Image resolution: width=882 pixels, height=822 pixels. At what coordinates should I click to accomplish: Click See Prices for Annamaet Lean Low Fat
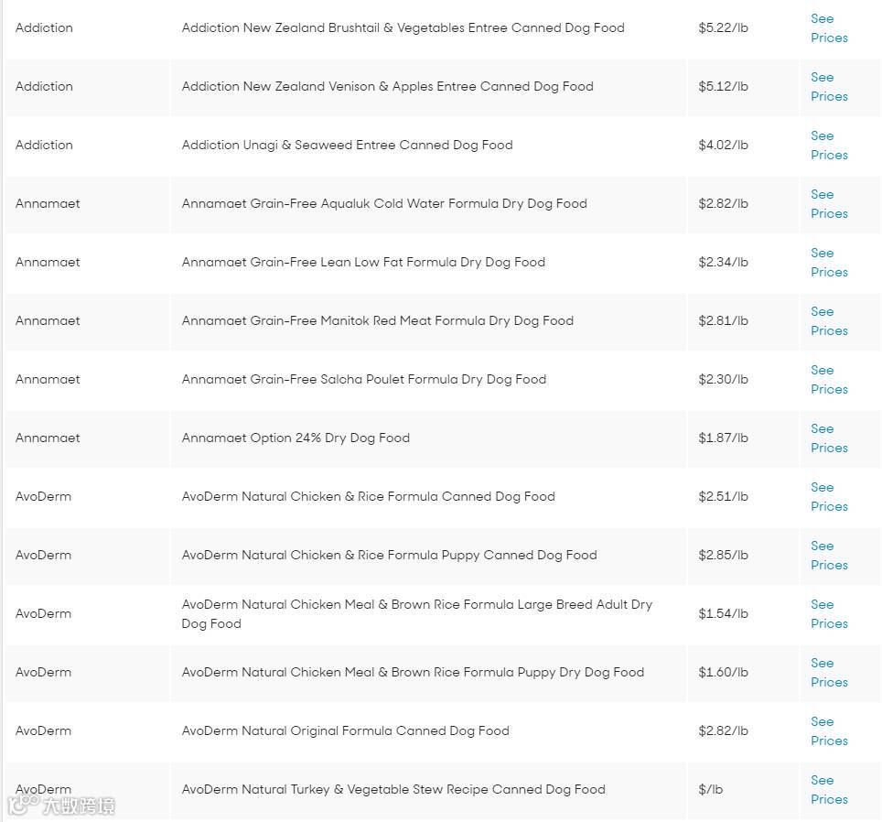point(829,262)
